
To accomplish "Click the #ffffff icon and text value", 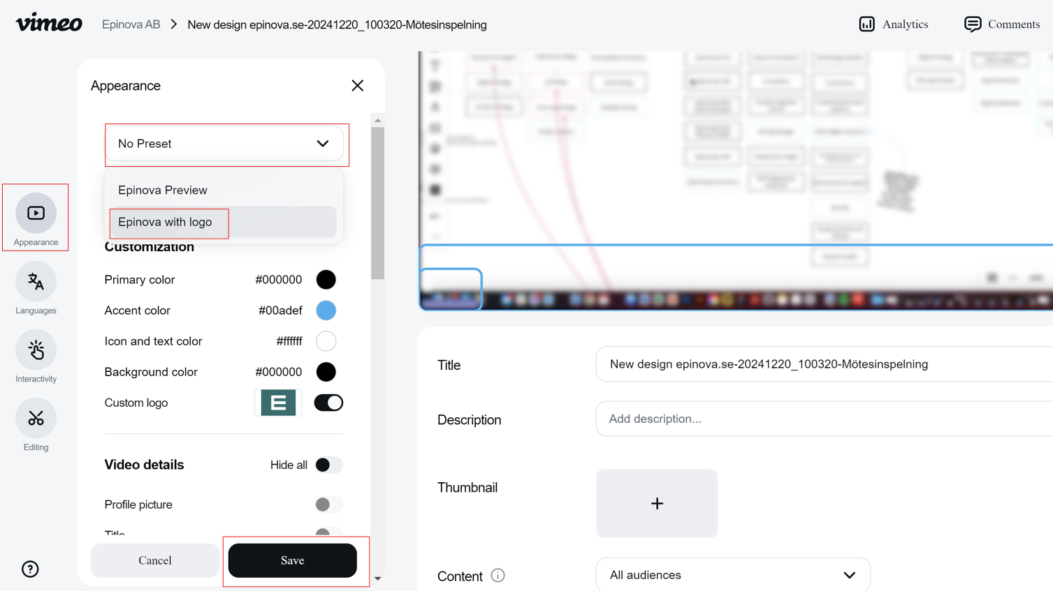I will pos(289,341).
